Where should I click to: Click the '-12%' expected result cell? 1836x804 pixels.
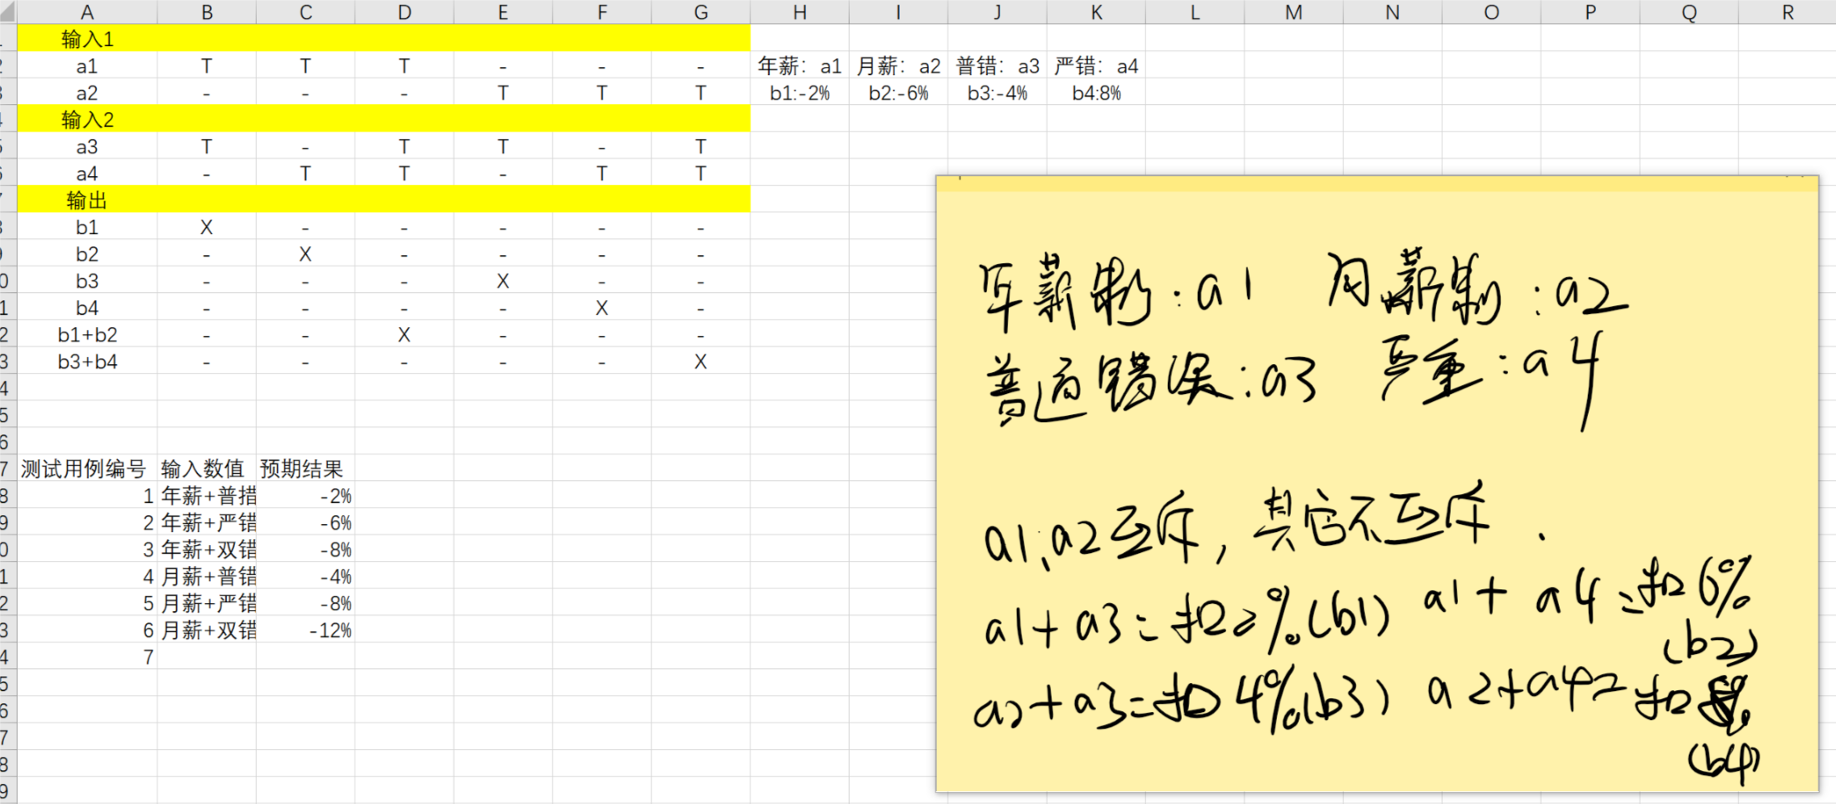(305, 630)
